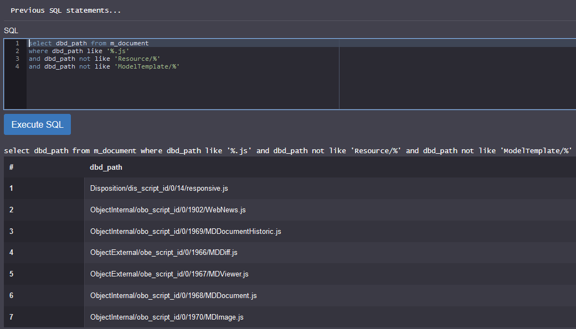Select the responsive.js result row
This screenshot has height=329, width=576.
coord(159,189)
